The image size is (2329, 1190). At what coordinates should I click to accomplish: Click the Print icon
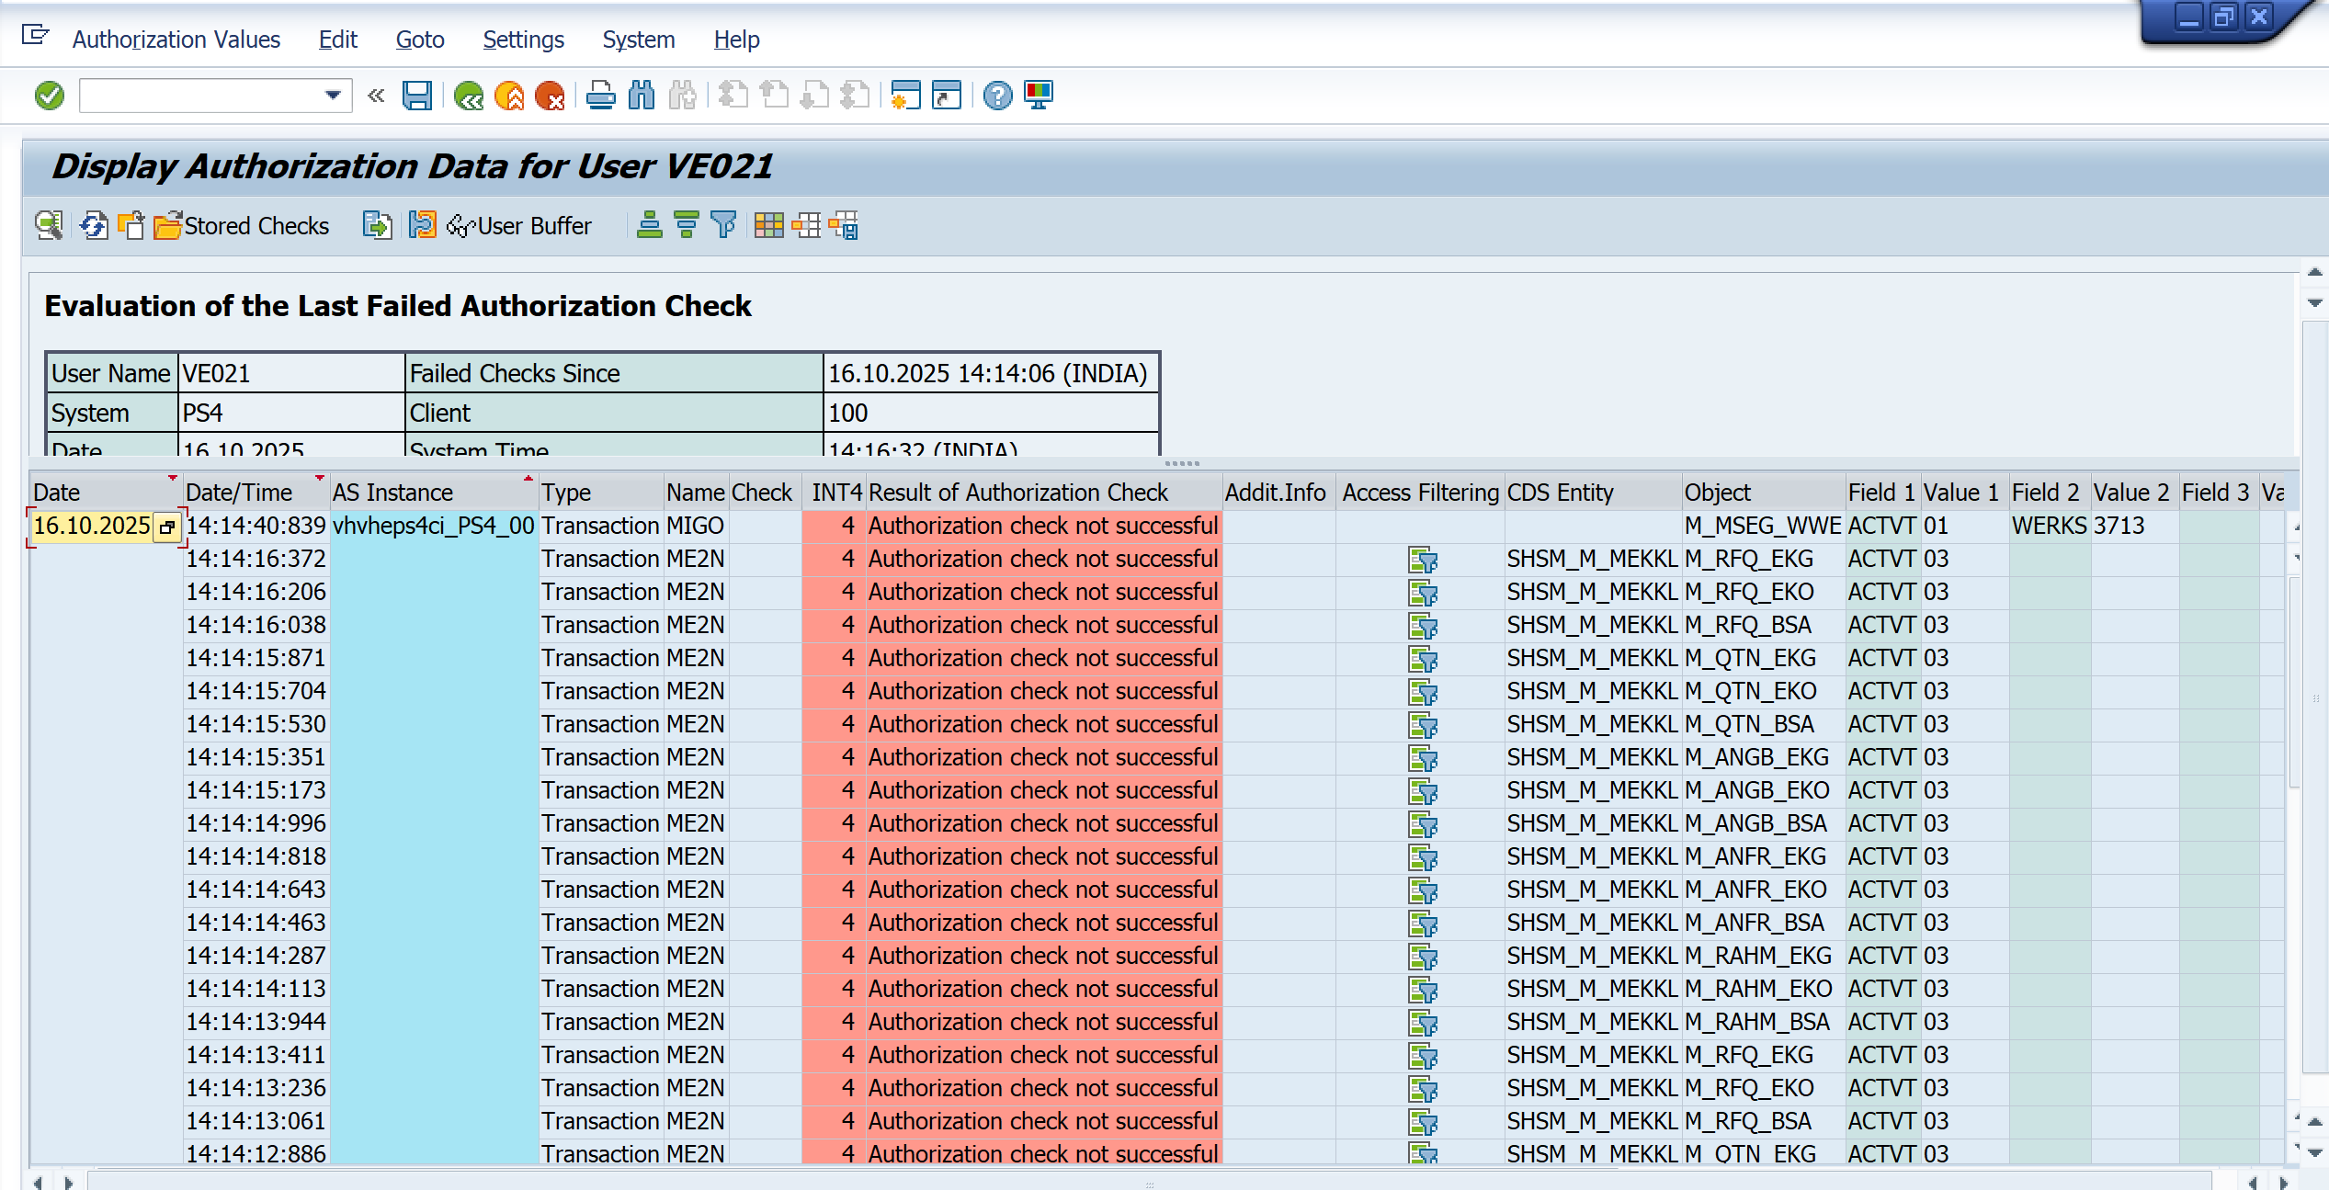600,96
